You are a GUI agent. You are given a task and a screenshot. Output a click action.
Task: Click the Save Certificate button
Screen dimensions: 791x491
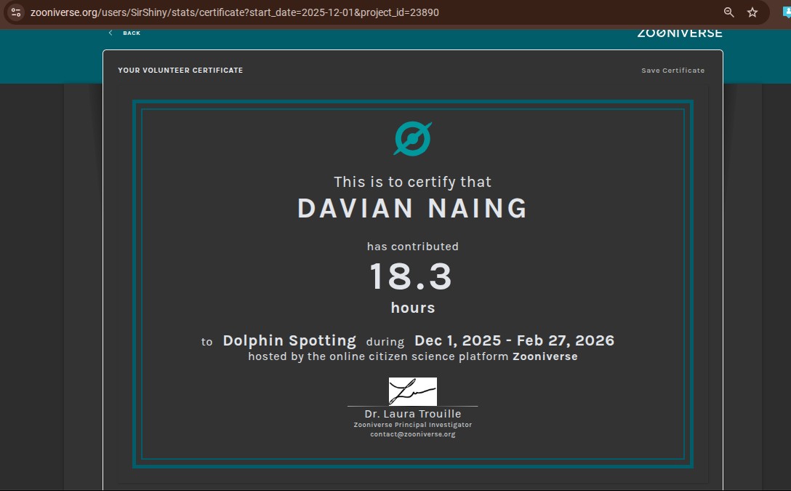tap(673, 71)
